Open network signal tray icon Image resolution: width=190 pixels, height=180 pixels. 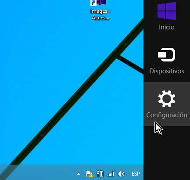[111, 174]
